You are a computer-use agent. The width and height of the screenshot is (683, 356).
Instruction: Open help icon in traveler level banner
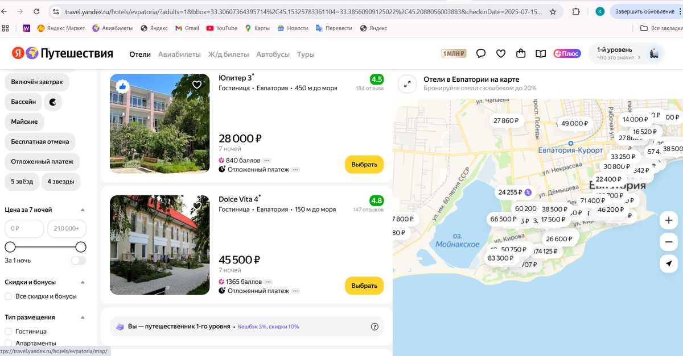[x=375, y=326]
